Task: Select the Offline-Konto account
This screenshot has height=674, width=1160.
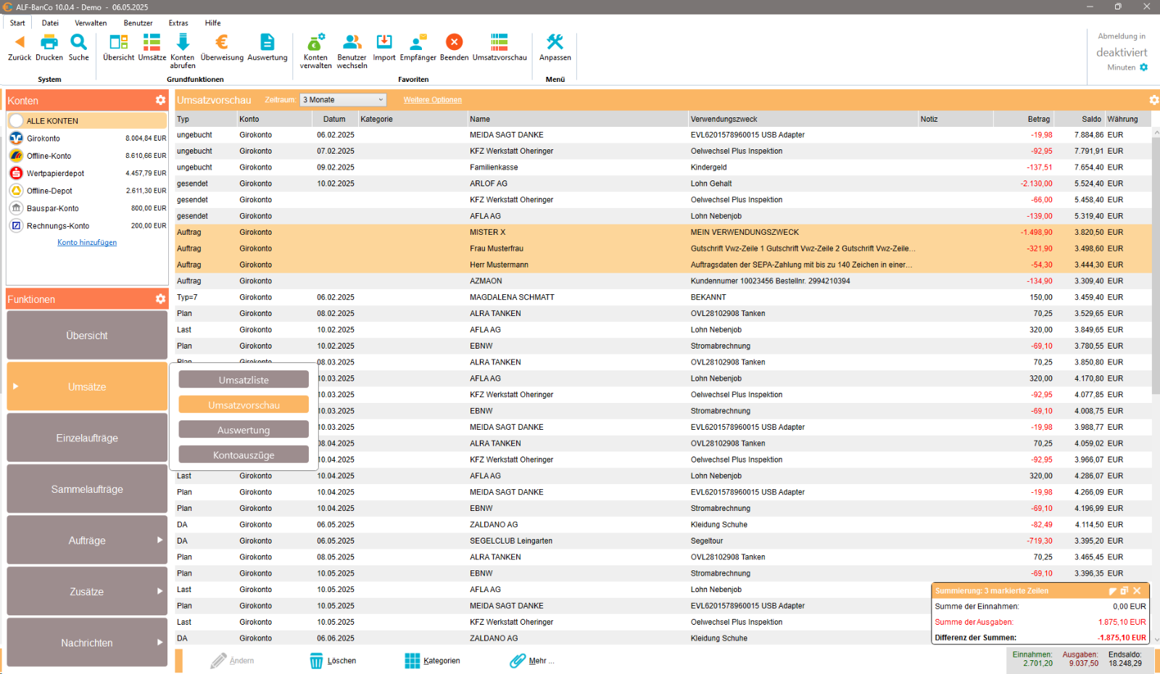Action: (87, 156)
